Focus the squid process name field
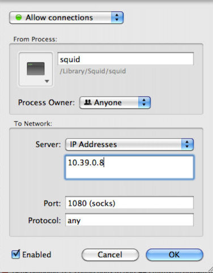 (126, 59)
